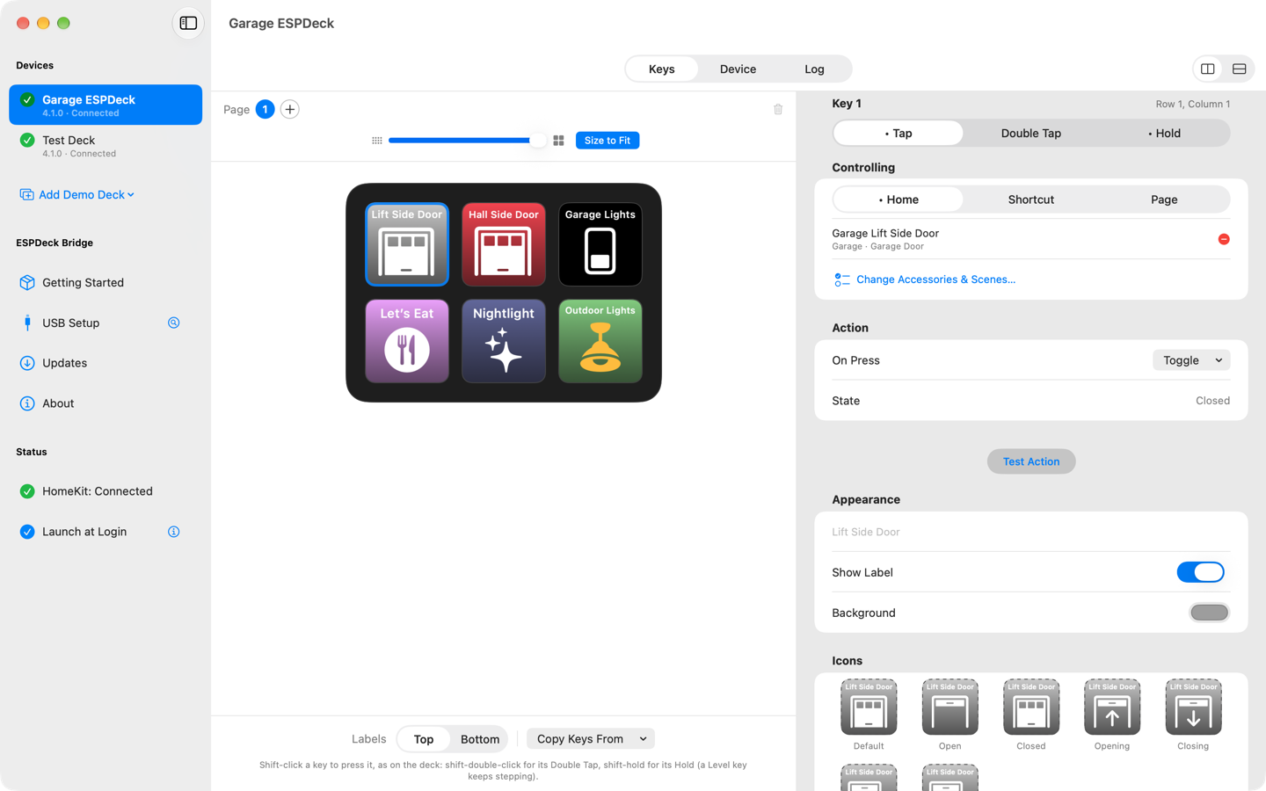Open Change Accessories & Scenes link
Viewport: 1266px width, 791px height.
click(925, 279)
